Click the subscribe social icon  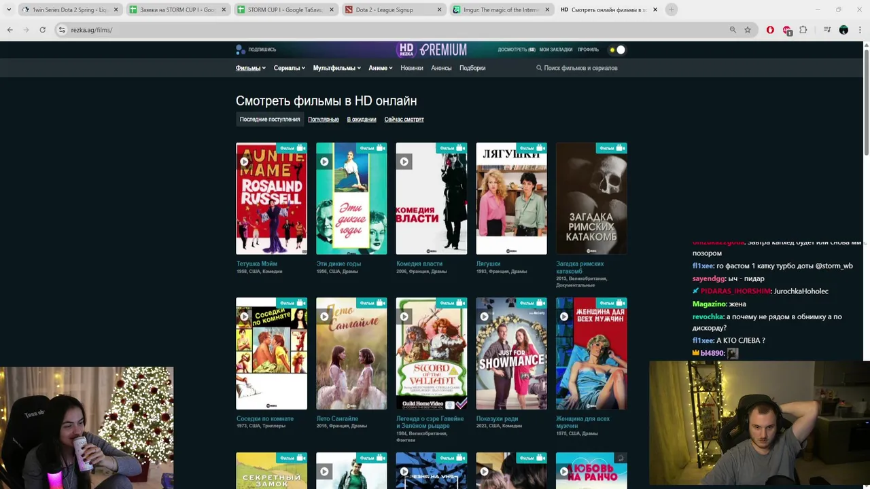(240, 50)
